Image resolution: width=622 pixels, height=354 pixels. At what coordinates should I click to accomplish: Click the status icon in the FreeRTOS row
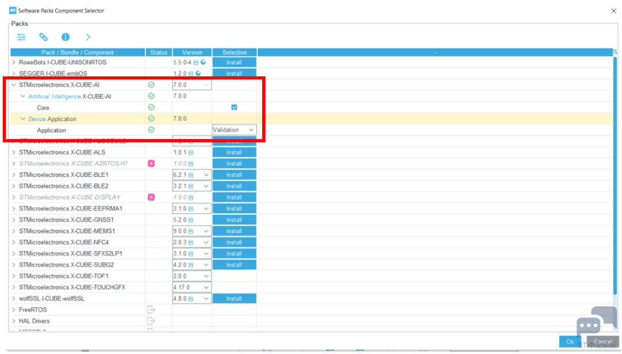click(151, 310)
